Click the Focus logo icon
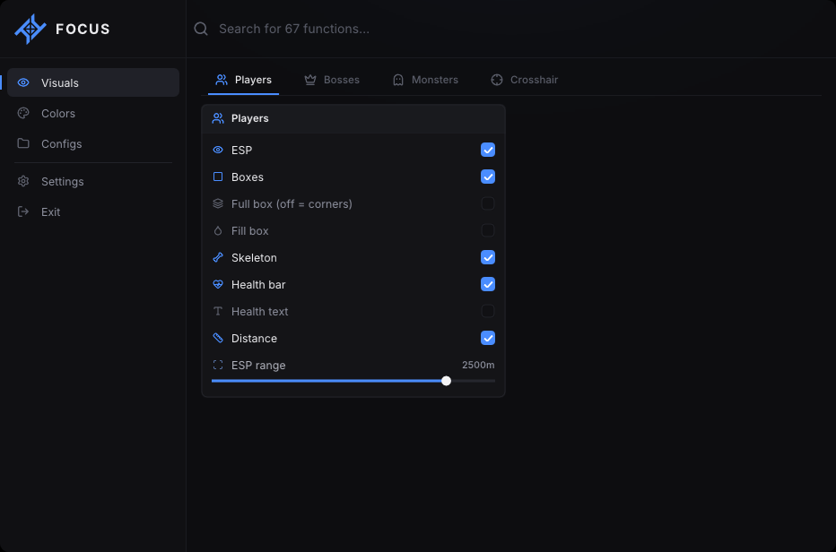Viewport: 836px width, 552px height. tap(30, 29)
